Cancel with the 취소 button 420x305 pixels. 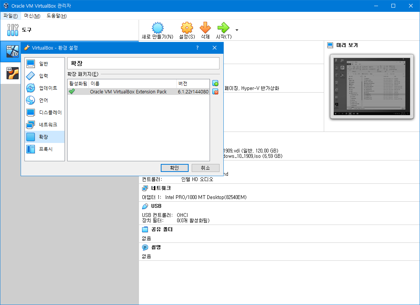click(x=205, y=168)
